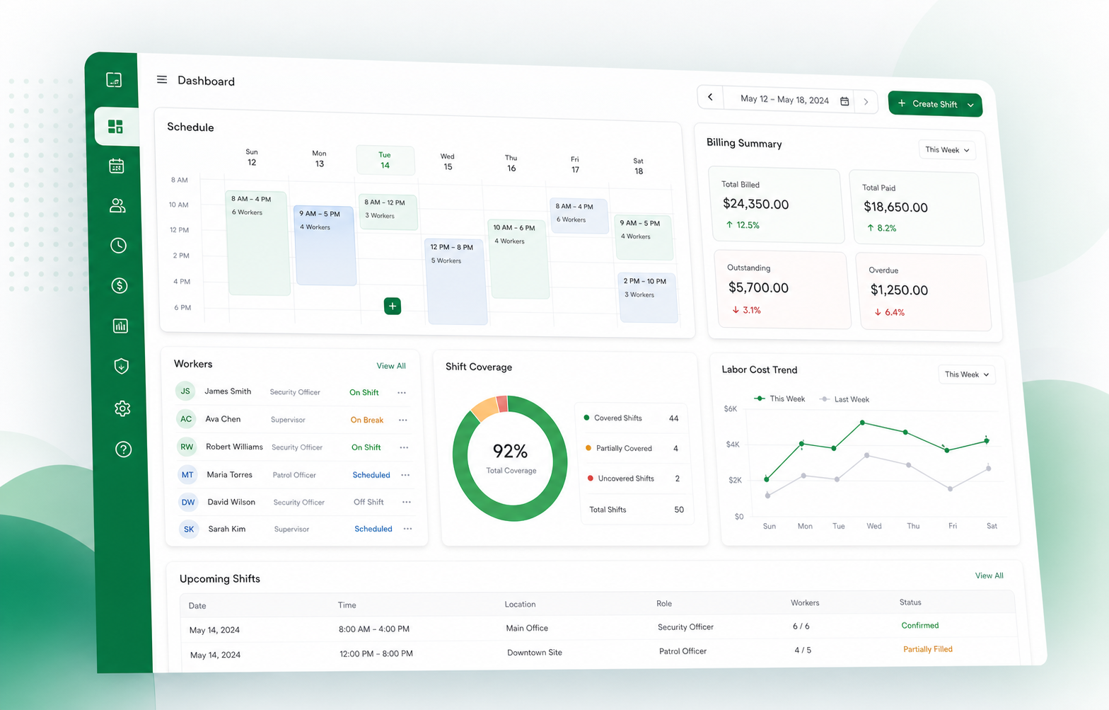Viewport: 1109px width, 710px height.
Task: Click the red uncovered donut segment
Action: pyautogui.click(x=502, y=403)
